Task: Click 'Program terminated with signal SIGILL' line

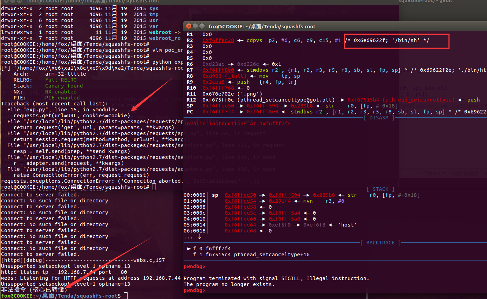Action: click(x=276, y=278)
